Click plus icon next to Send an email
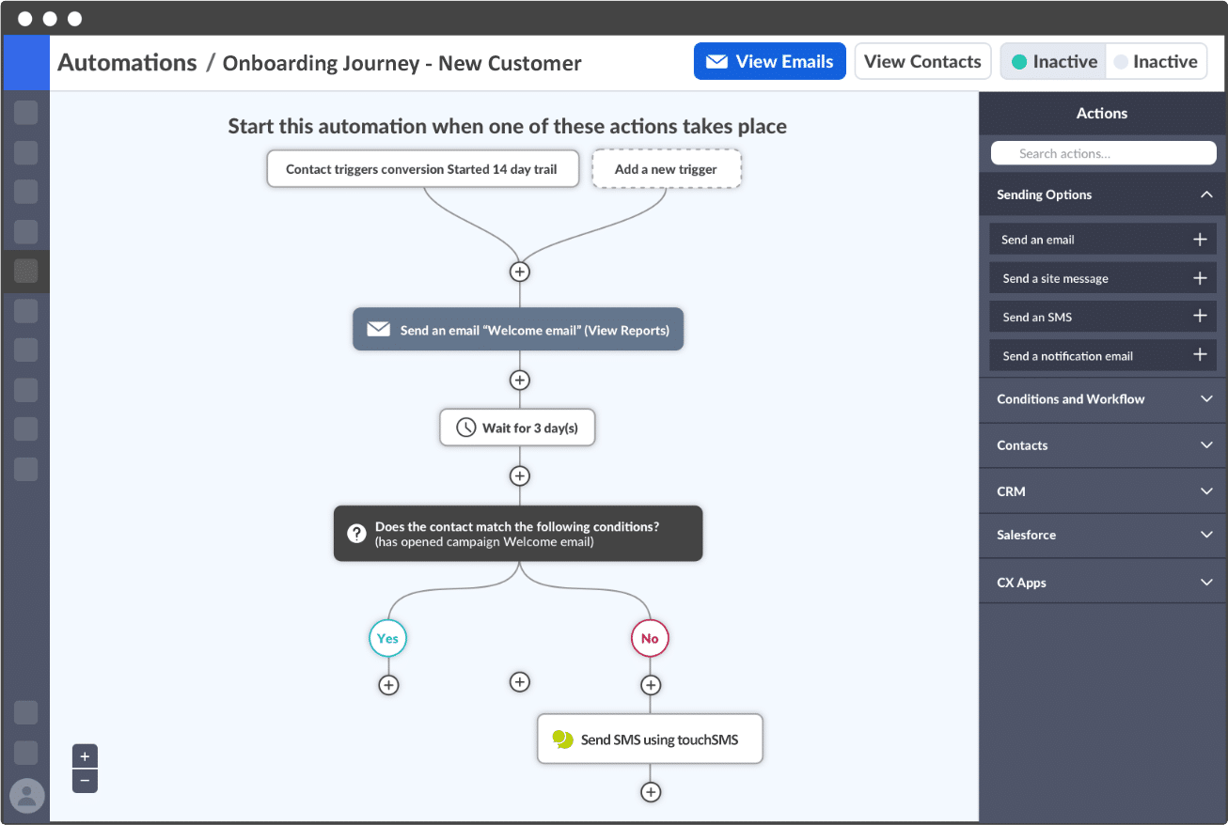Screen dimensions: 1228x825 pos(1199,240)
